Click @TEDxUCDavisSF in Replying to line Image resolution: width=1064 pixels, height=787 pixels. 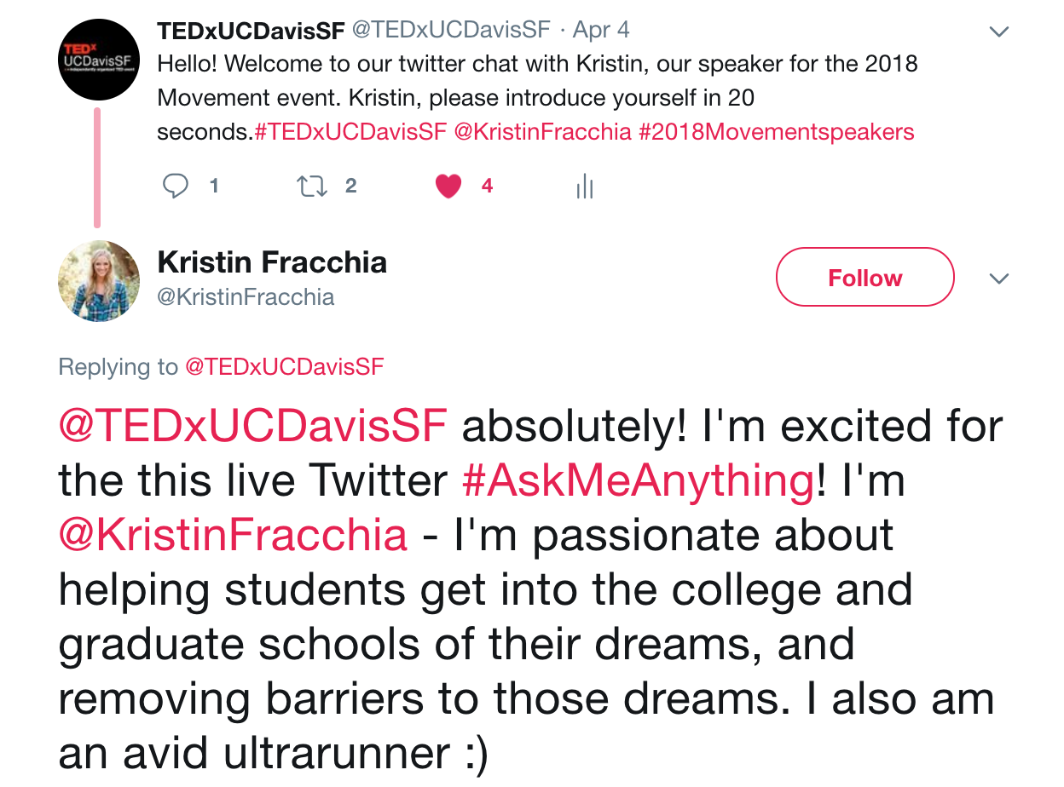(285, 367)
